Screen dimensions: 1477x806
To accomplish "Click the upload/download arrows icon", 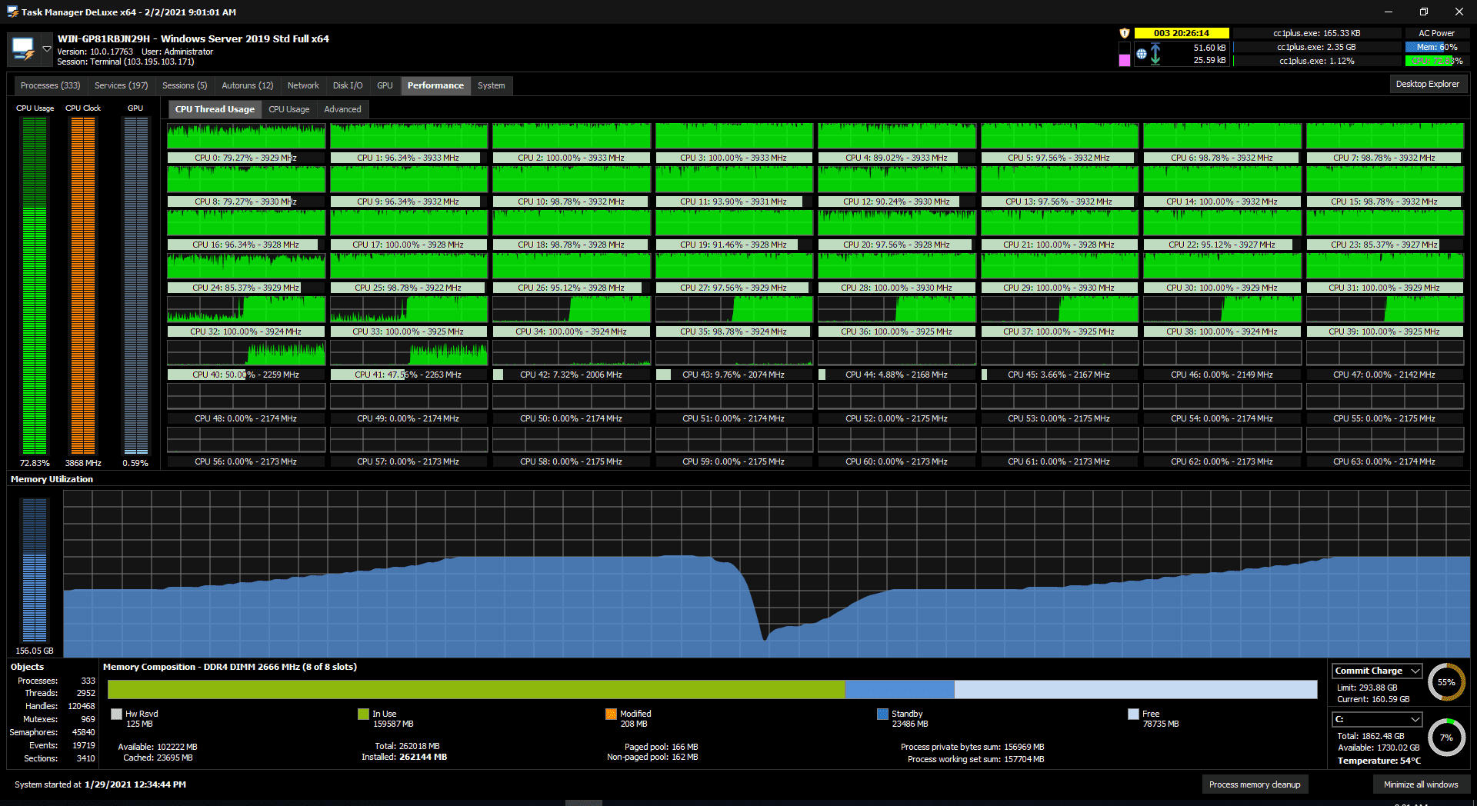I will point(1155,54).
